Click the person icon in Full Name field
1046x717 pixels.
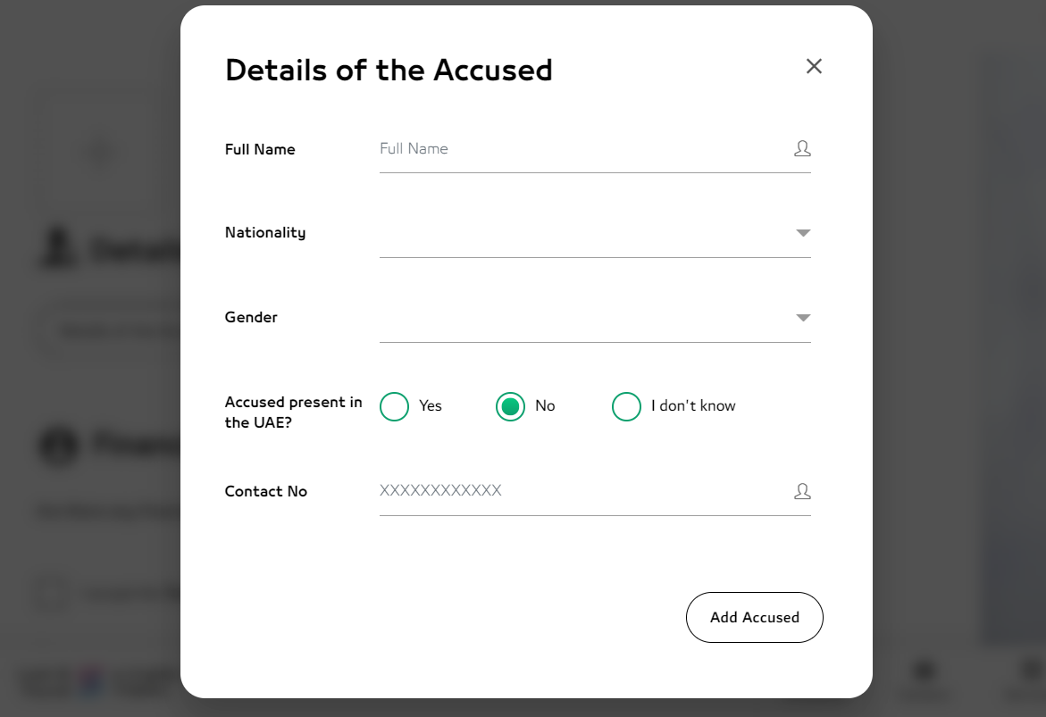(x=802, y=148)
